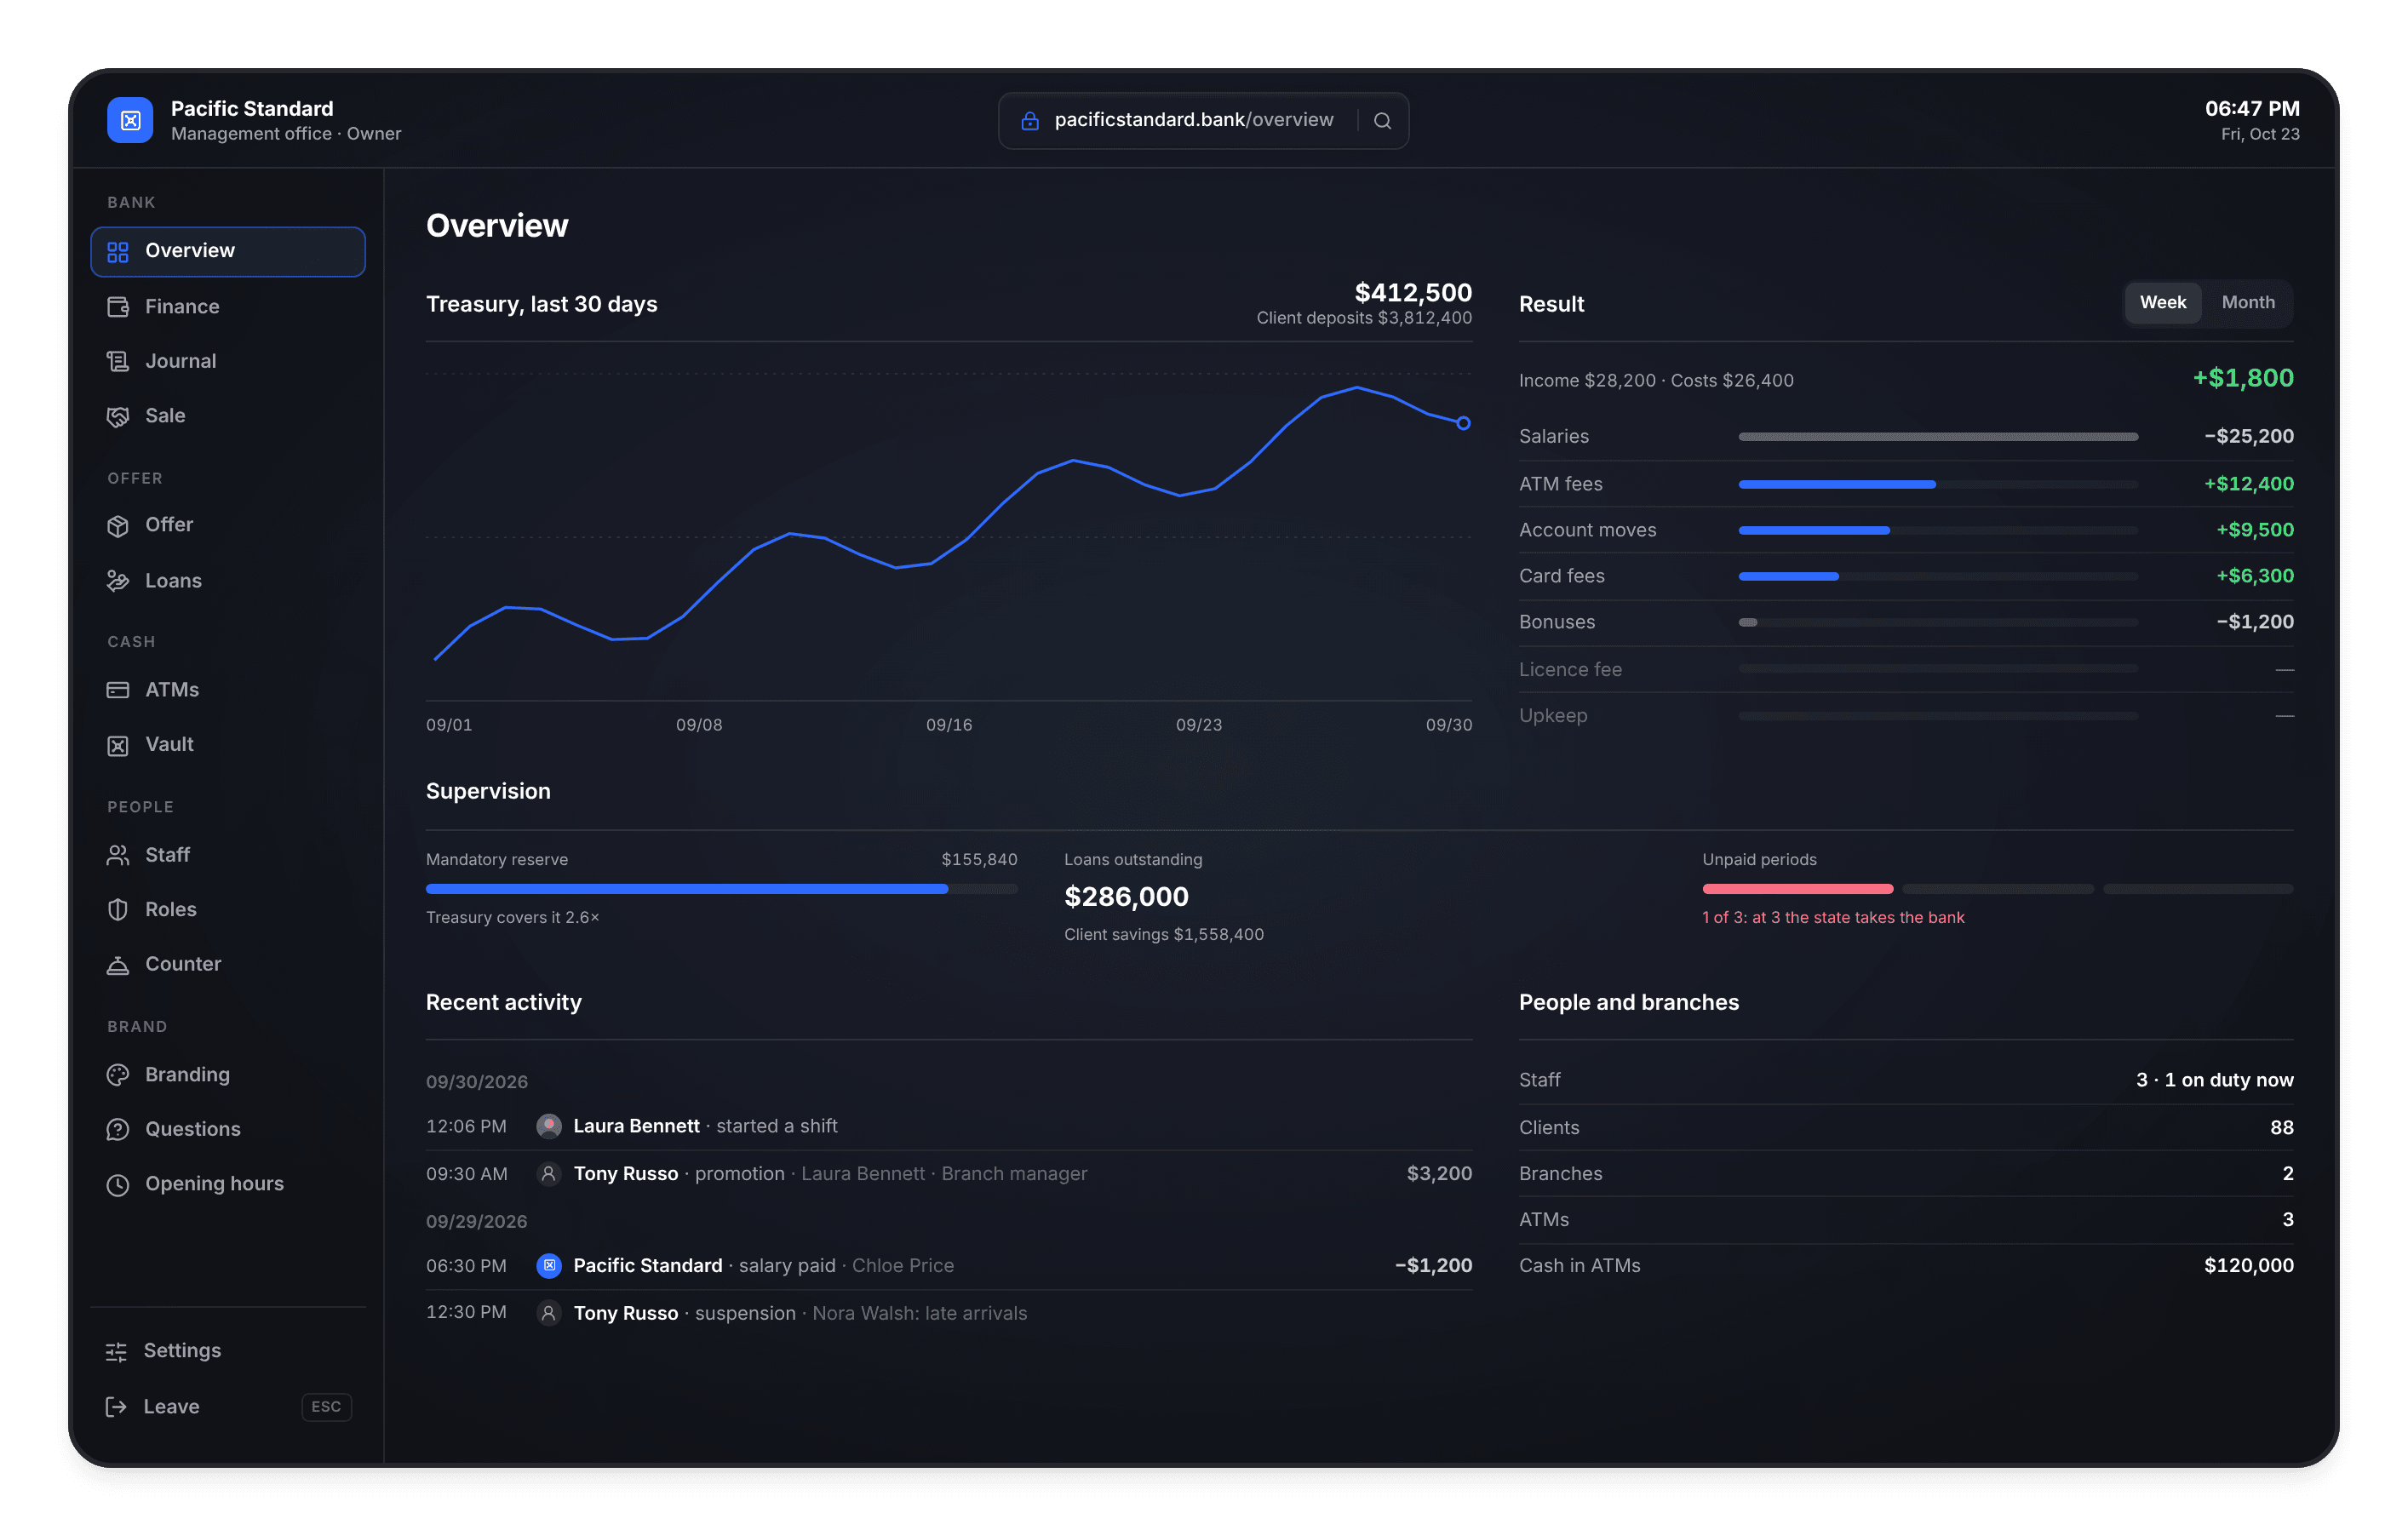Go to the Staff menu entry
Image resolution: width=2408 pixels, height=1536 pixels.
[228, 855]
